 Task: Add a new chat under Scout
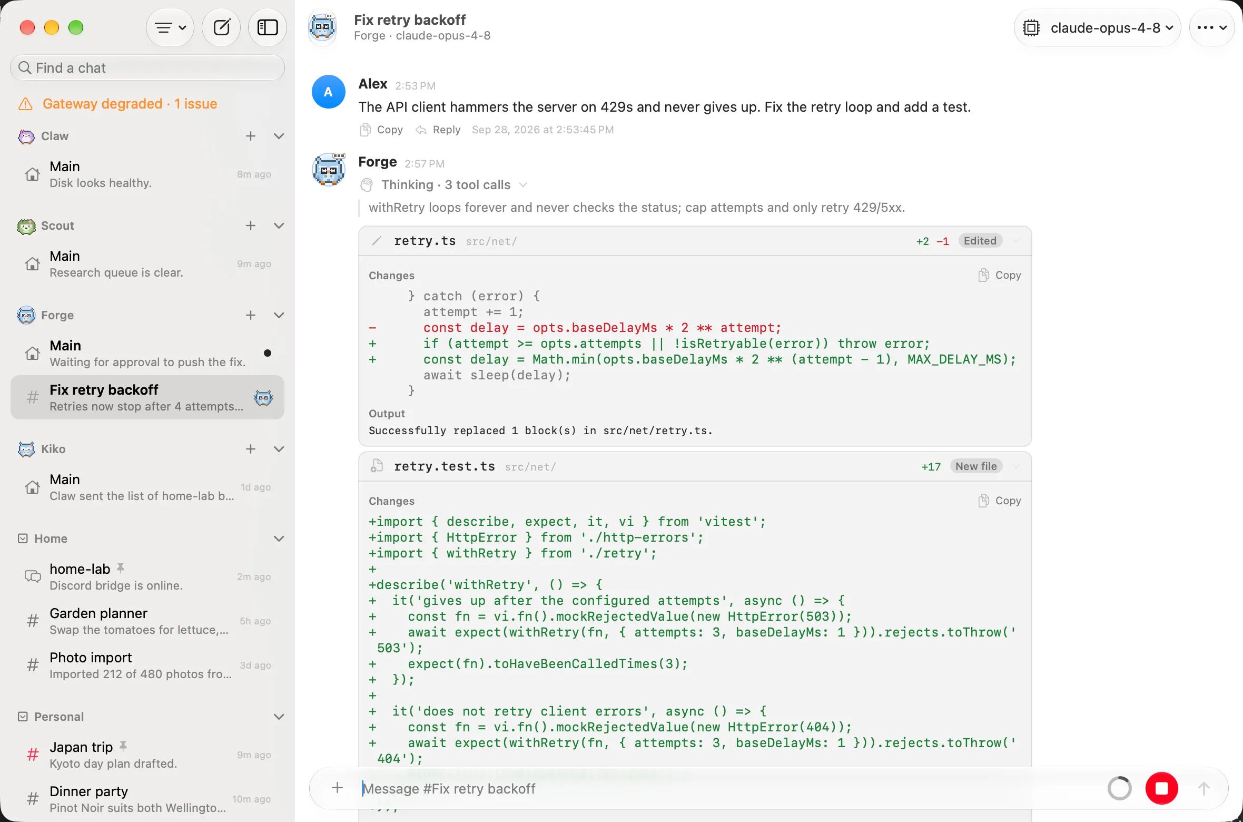click(251, 226)
